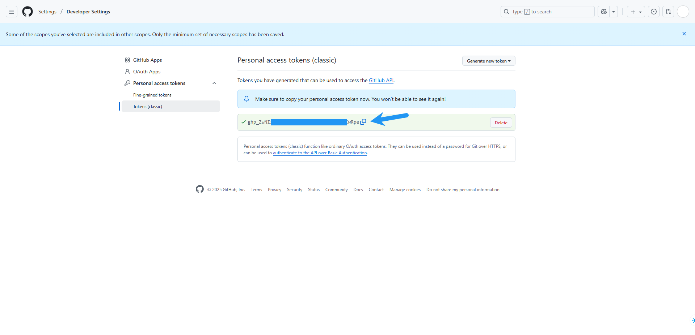
Task: Expand the Copilot dropdown arrow
Action: pyautogui.click(x=614, y=12)
